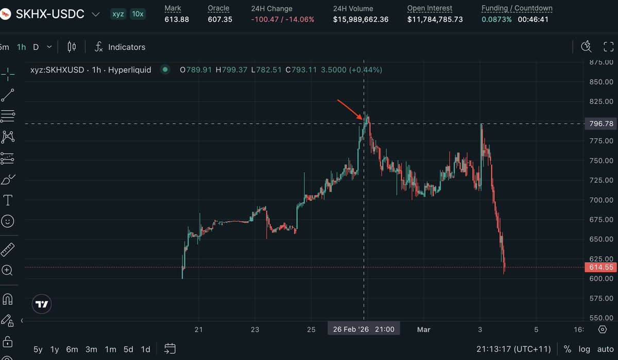Click the Funding / Countdown label
The height and width of the screenshot is (360, 618).
pos(517,8)
